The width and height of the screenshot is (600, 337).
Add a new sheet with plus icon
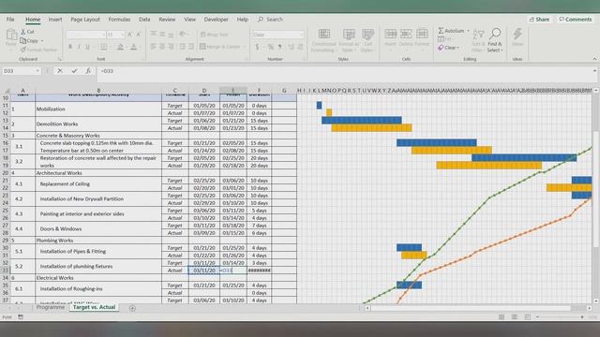[x=132, y=308]
